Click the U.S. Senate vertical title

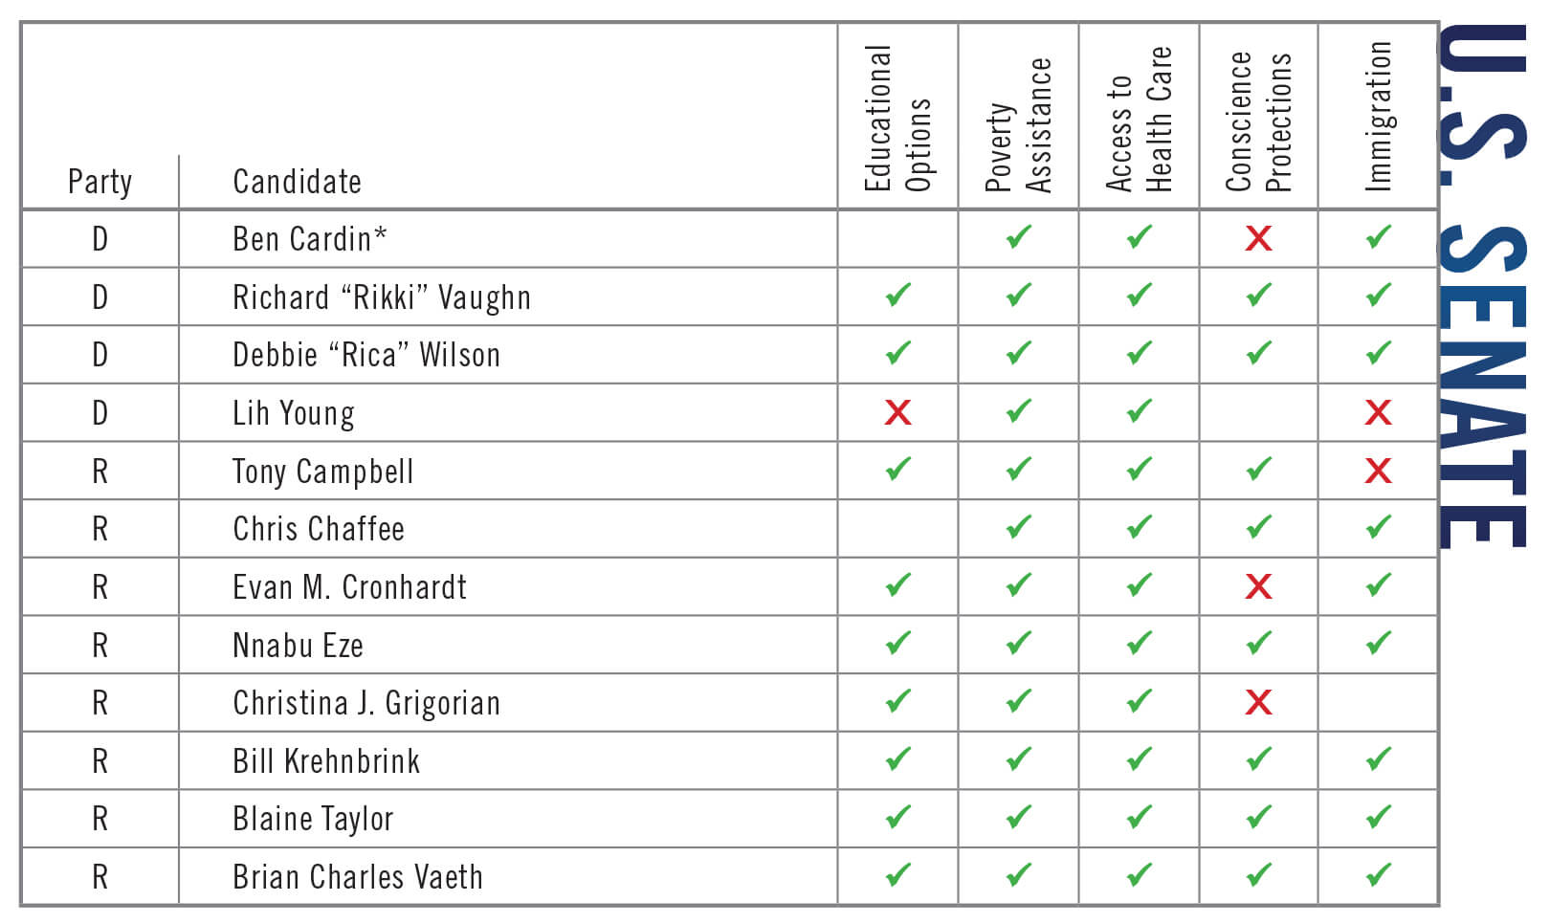point(1484,287)
